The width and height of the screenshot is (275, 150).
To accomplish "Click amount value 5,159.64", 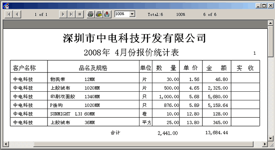I will pos(218,105).
